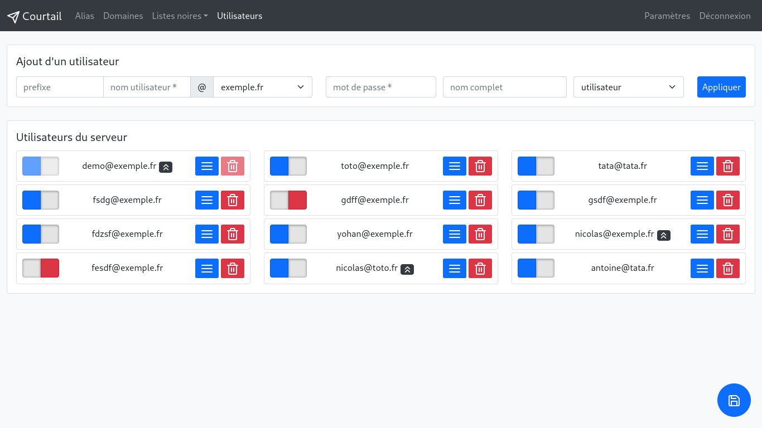Enable the gdff@exemple.fr account switch
The height and width of the screenshot is (428, 762).
point(288,200)
